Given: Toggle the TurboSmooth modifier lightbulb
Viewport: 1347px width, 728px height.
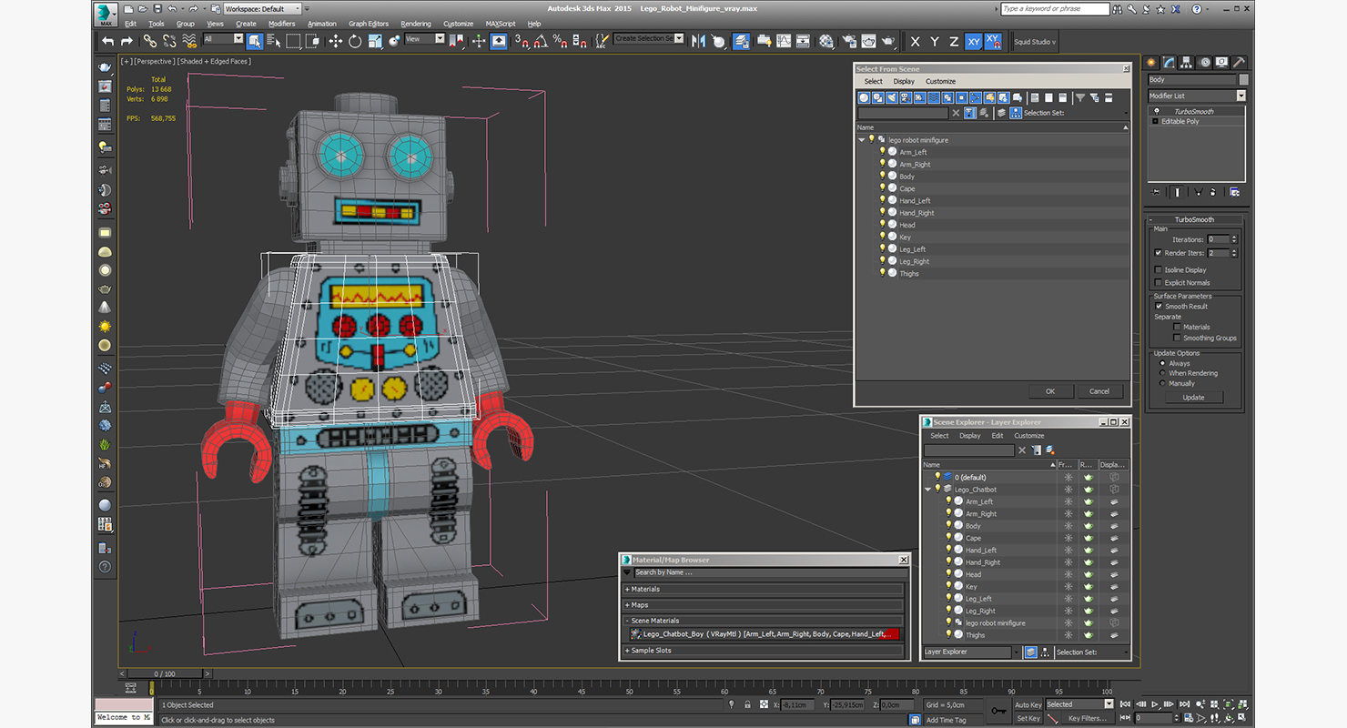Looking at the screenshot, I should 1156,111.
